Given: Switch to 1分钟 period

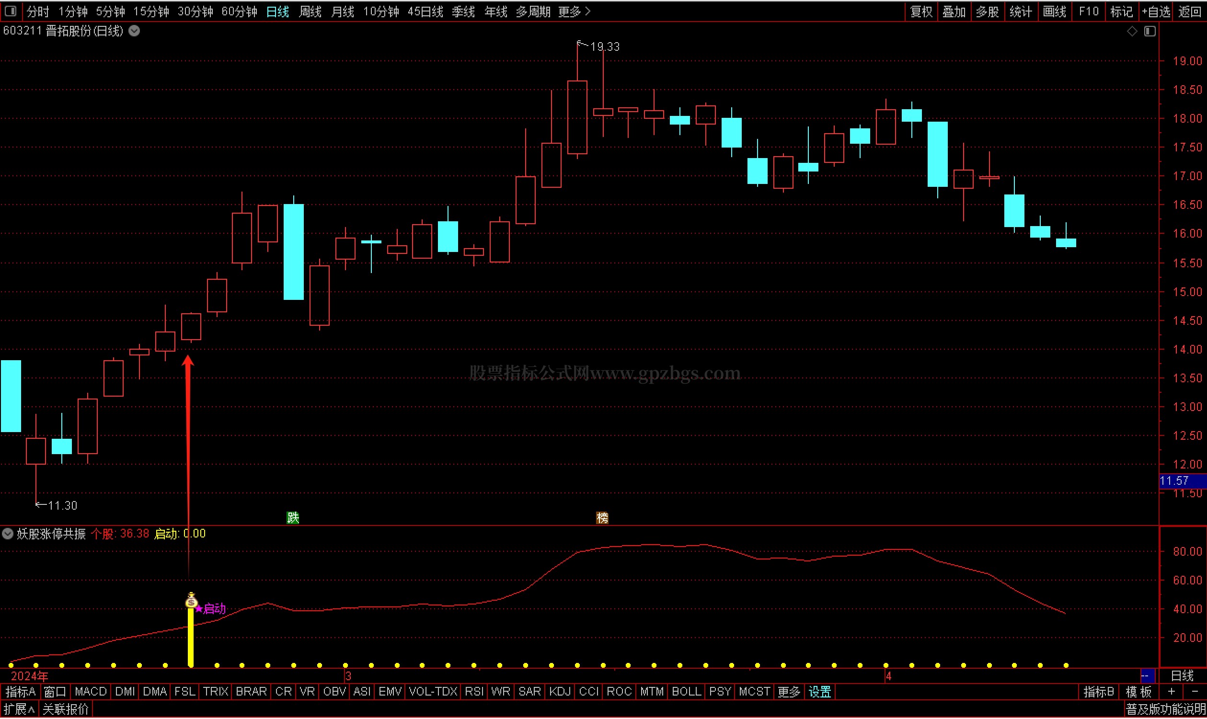Looking at the screenshot, I should (x=73, y=11).
